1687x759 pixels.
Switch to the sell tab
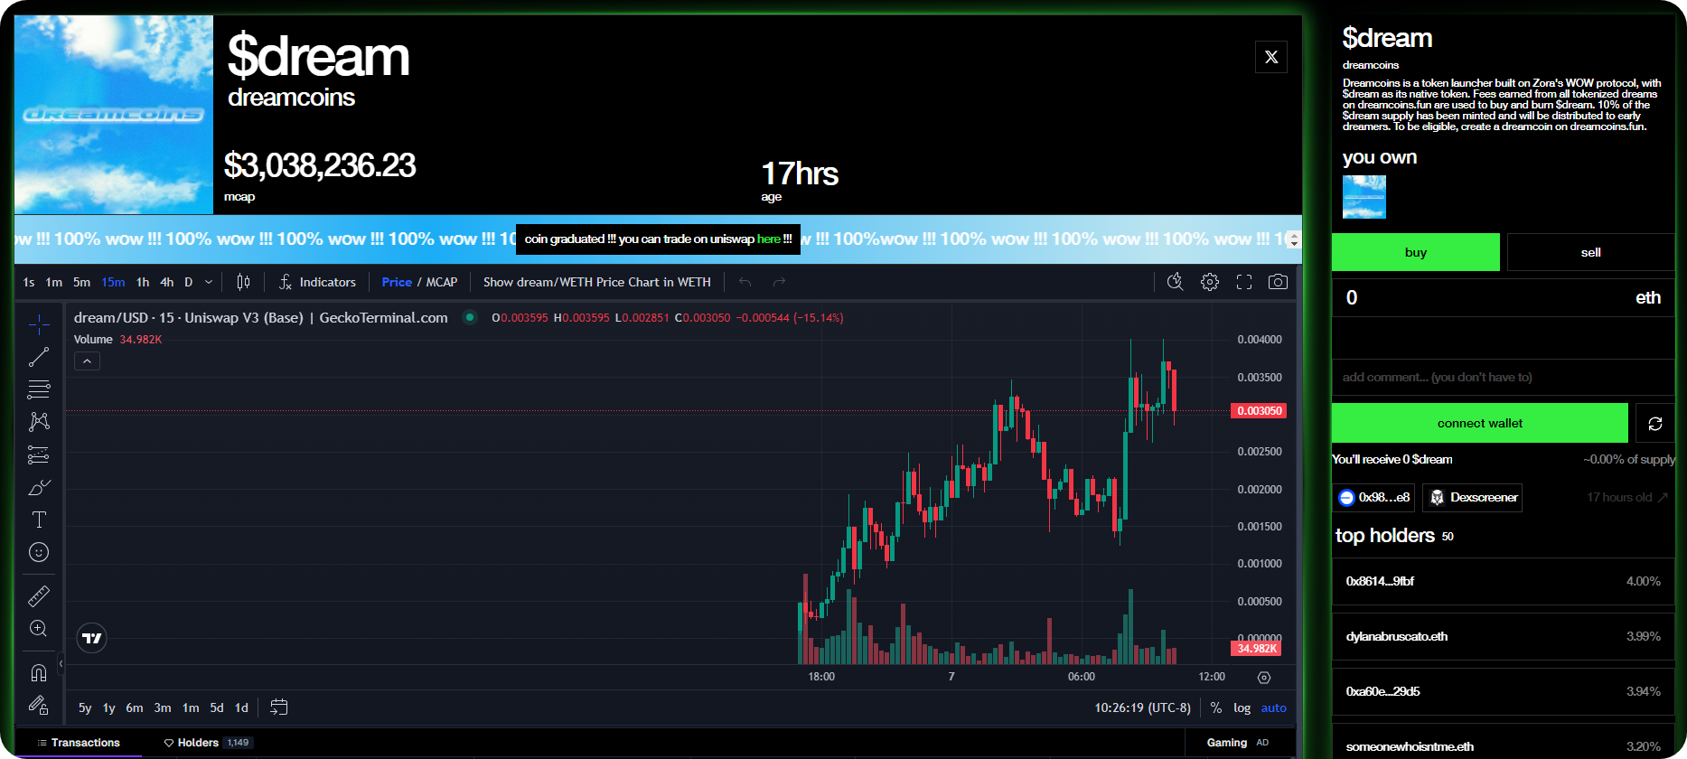point(1590,252)
